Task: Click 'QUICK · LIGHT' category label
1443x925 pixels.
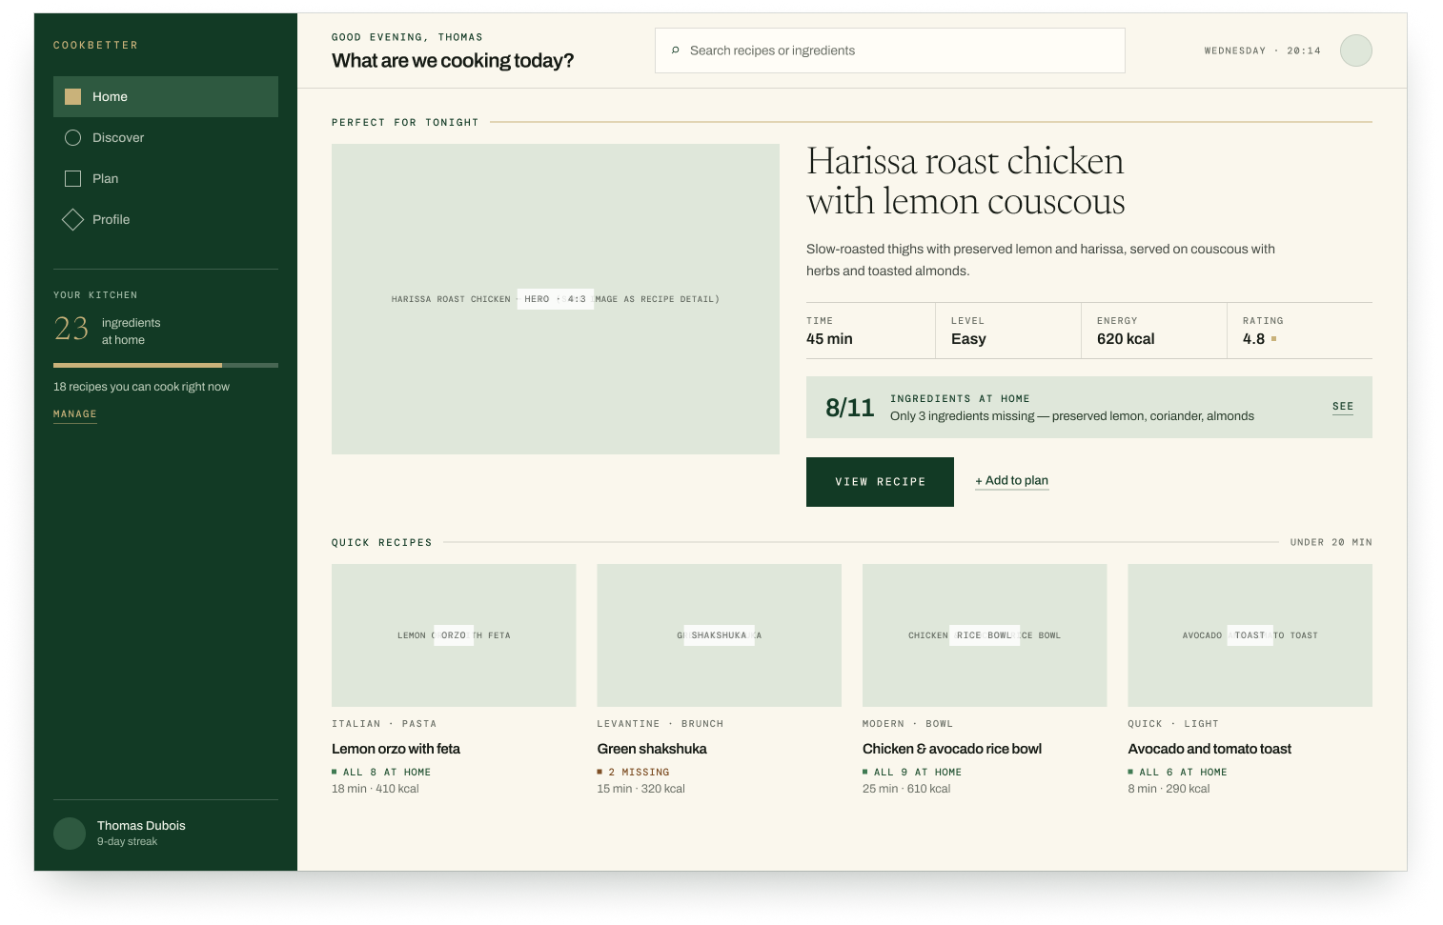Action: [x=1173, y=724]
